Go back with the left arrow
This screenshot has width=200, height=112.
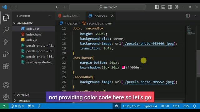[57, 7]
